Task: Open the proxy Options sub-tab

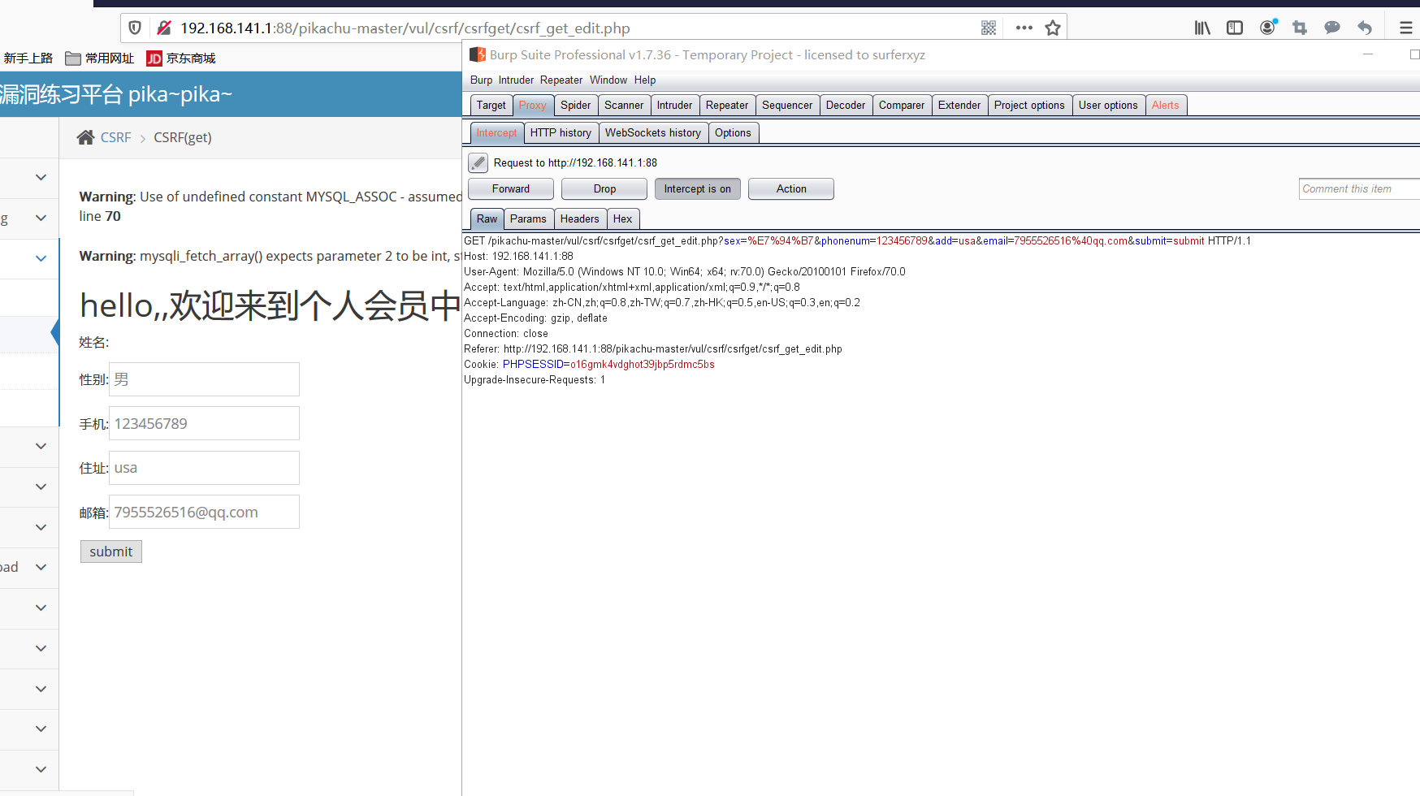Action: pos(734,133)
